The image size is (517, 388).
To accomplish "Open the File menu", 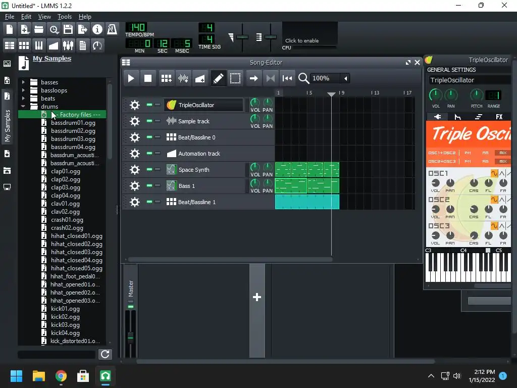I will tap(9, 17).
